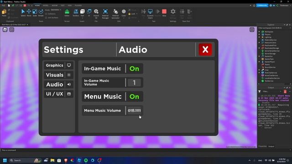Click speaker icon beside Audio
This screenshot has height=164, width=292.
[x=69, y=84]
